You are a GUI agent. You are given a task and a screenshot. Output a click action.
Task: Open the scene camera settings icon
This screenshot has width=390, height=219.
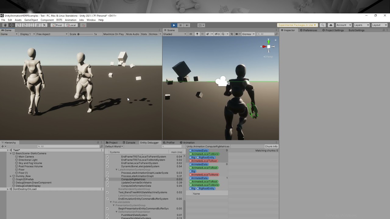237,34
